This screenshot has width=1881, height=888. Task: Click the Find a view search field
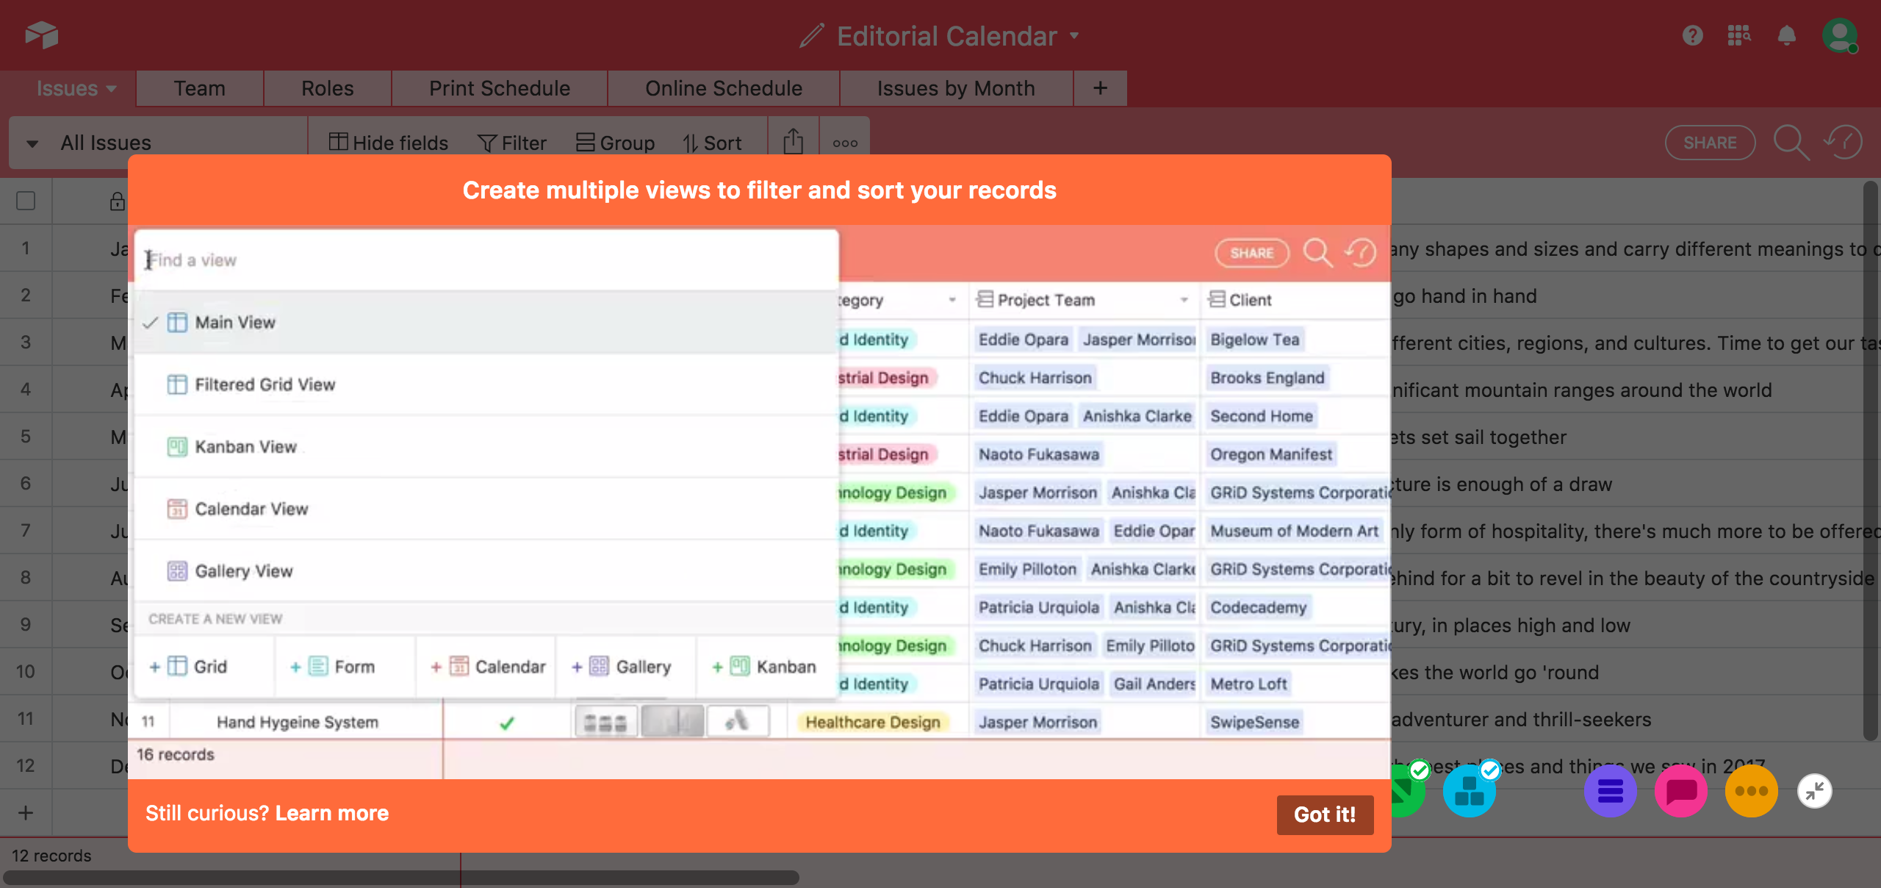tap(486, 260)
